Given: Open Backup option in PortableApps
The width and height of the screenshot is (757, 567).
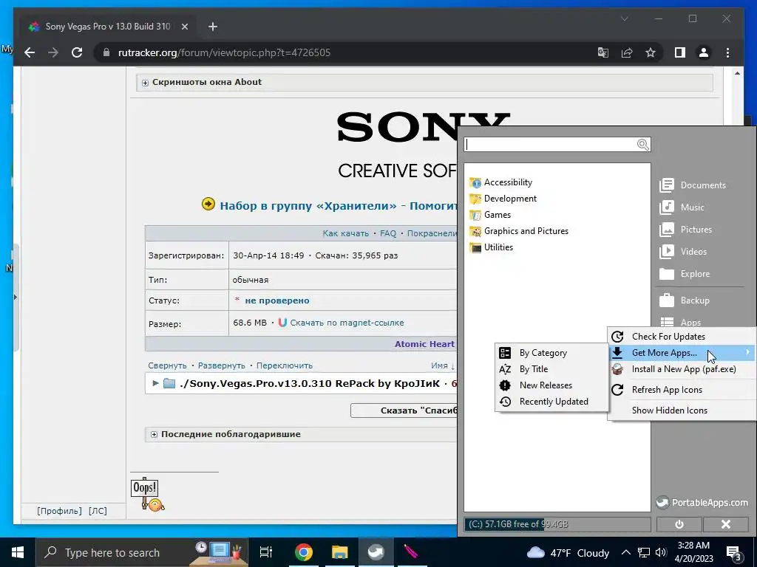Looking at the screenshot, I should tap(685, 300).
